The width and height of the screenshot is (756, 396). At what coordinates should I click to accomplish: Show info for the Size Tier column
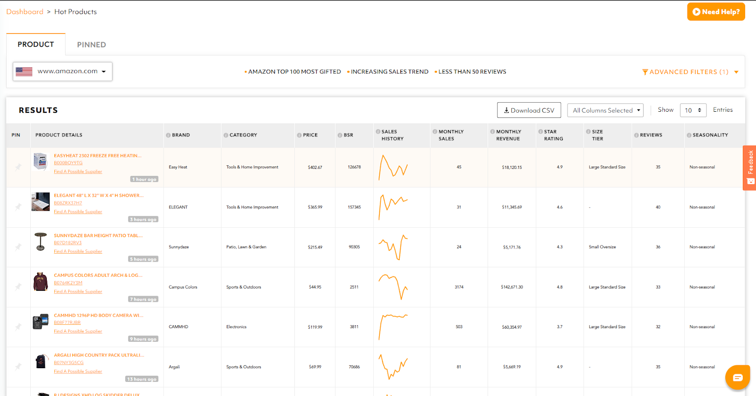(x=588, y=132)
